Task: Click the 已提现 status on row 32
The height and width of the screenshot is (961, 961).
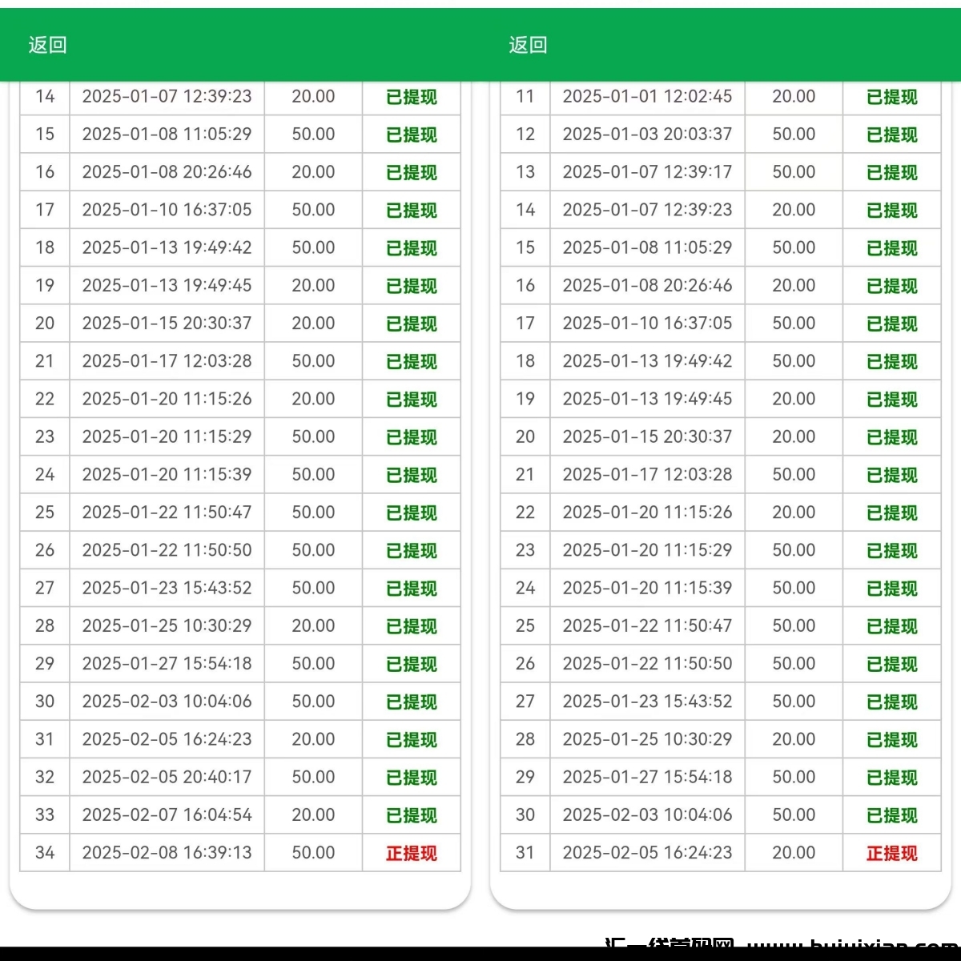Action: pyautogui.click(x=412, y=777)
